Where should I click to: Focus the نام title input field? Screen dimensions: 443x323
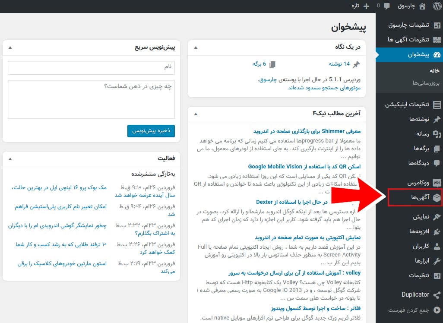pyautogui.click(x=91, y=68)
